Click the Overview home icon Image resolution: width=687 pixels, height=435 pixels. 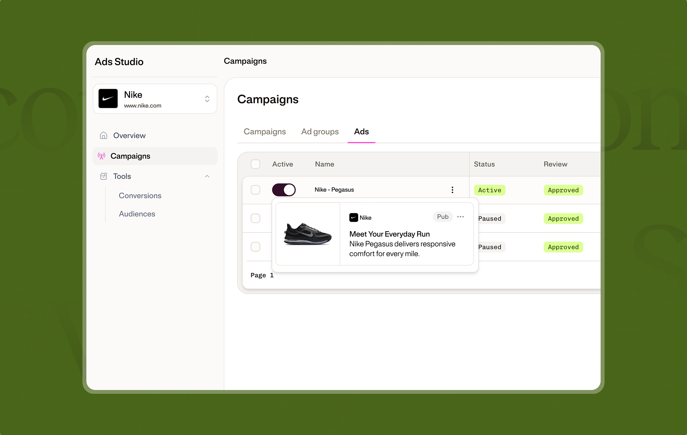[103, 135]
